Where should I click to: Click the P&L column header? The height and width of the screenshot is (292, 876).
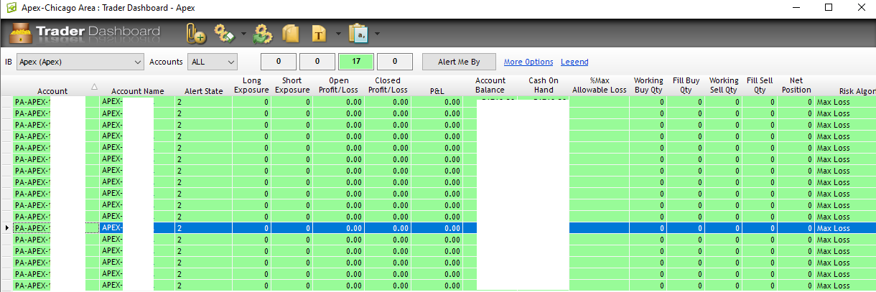pos(437,91)
